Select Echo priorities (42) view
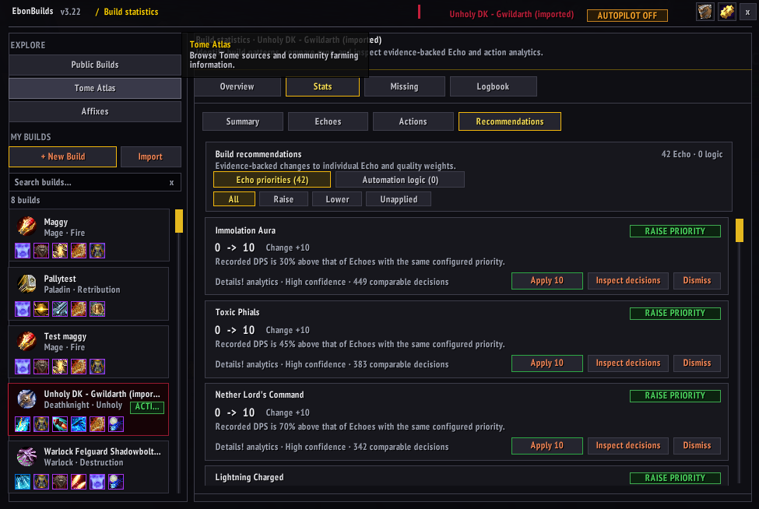This screenshot has height=509, width=759. pos(272,180)
